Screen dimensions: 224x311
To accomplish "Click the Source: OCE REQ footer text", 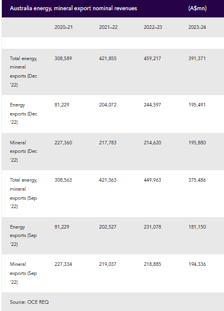I will pos(29,302).
